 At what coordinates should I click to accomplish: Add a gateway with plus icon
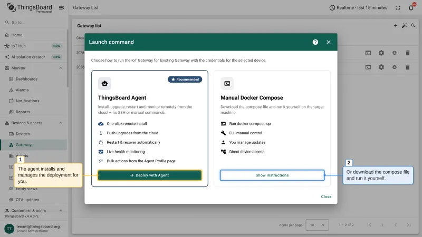395,25
